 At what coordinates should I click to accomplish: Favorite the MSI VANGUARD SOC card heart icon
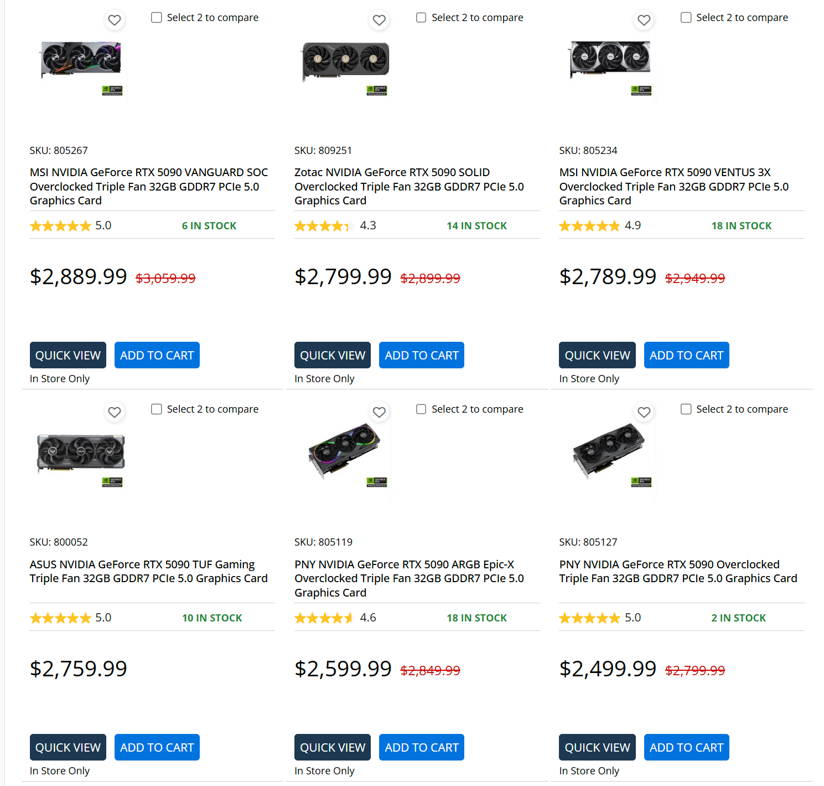(115, 20)
